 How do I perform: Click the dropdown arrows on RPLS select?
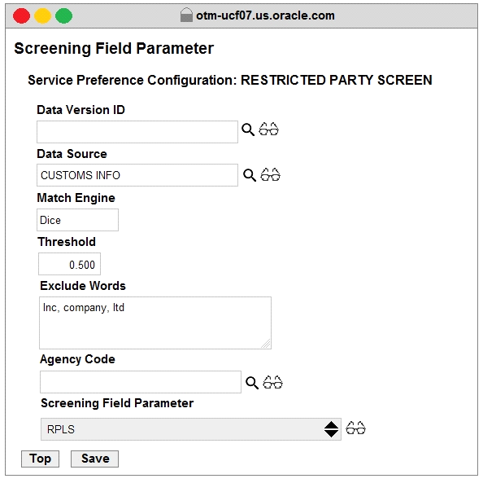[x=331, y=429]
